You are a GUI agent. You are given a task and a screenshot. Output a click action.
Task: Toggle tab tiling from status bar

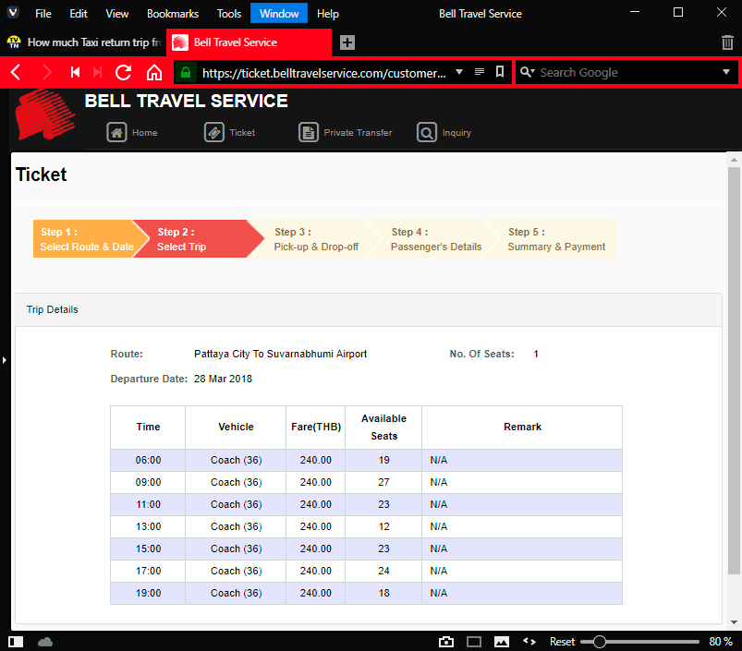click(x=474, y=642)
